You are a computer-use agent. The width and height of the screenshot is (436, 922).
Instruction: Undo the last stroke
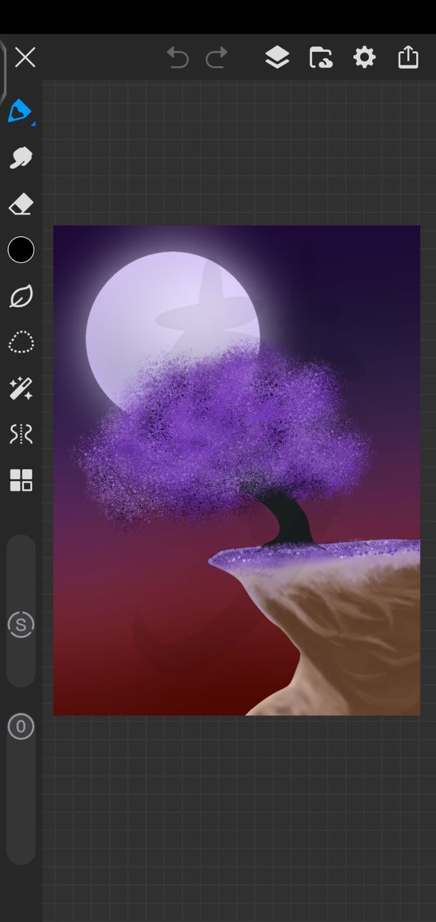177,58
